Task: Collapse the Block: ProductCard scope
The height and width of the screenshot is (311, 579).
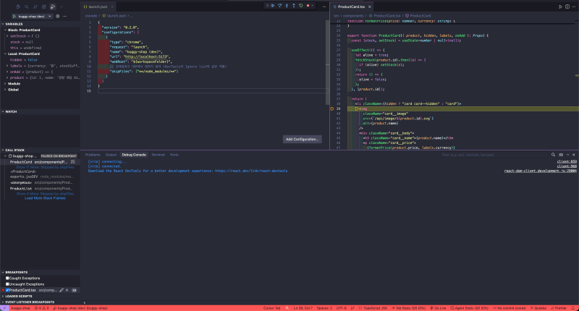Action: 5,30
